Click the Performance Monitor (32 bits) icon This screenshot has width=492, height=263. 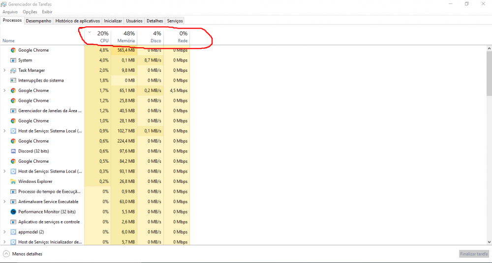coord(13,212)
